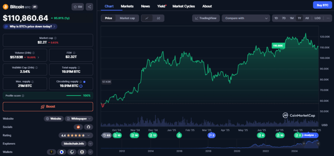334x156 pixels.
Task: Open the Website link button
Action: coord(54,119)
